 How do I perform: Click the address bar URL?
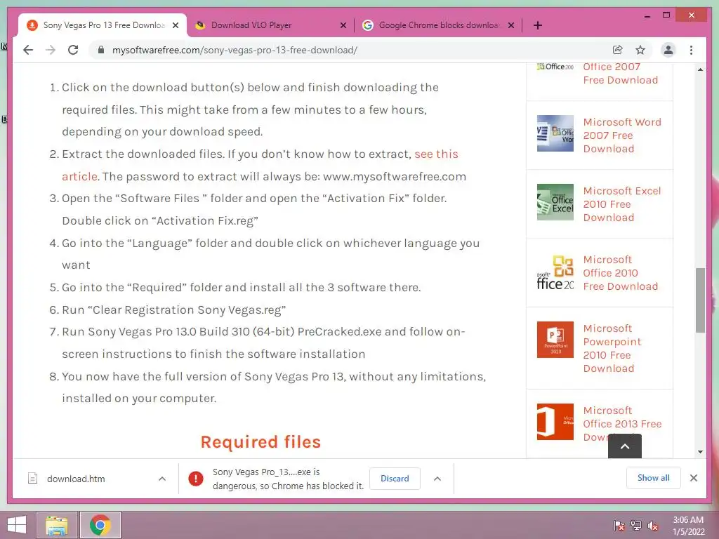pos(235,50)
